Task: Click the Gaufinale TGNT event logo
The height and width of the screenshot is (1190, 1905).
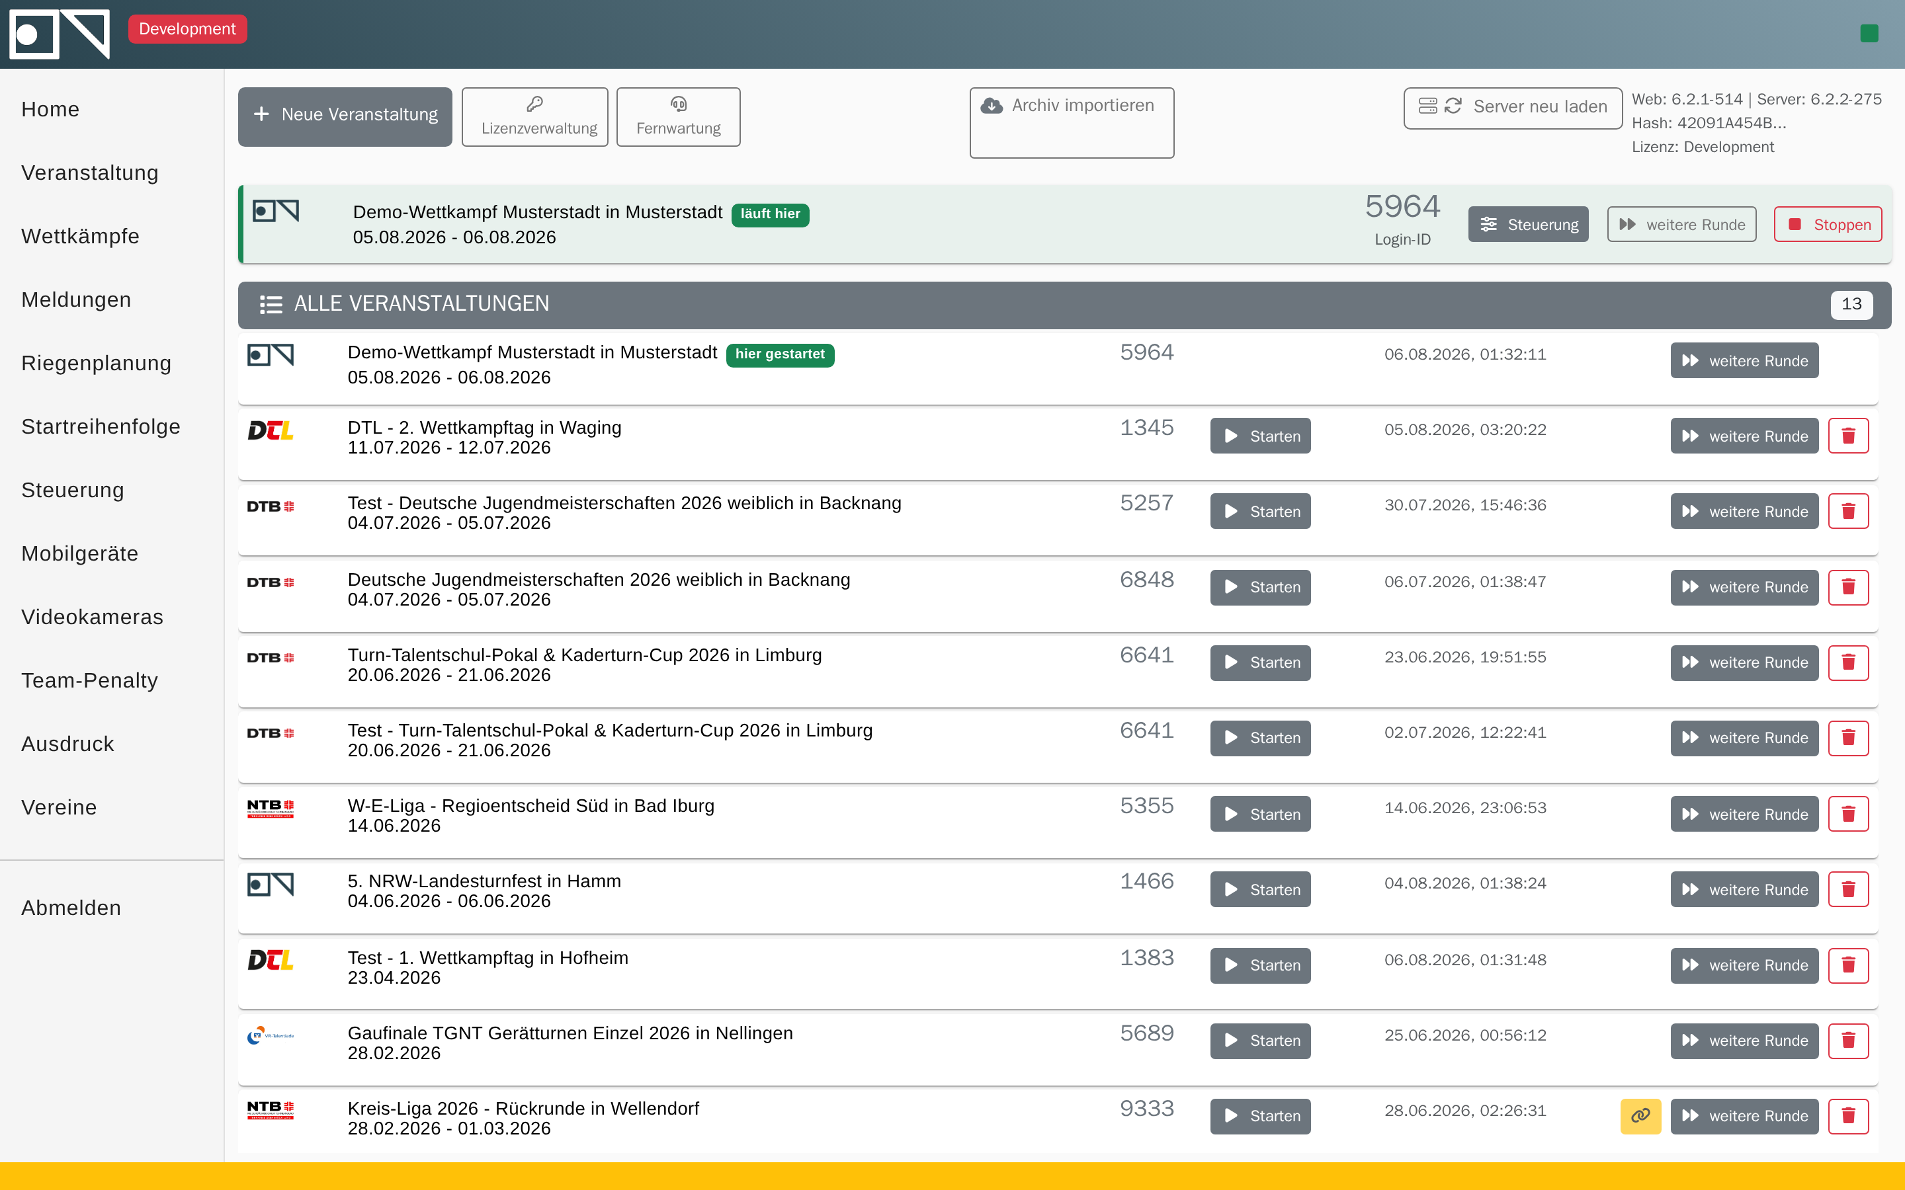Action: tap(270, 1036)
